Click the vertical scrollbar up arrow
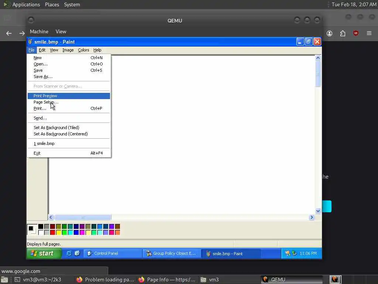 tap(318, 58)
